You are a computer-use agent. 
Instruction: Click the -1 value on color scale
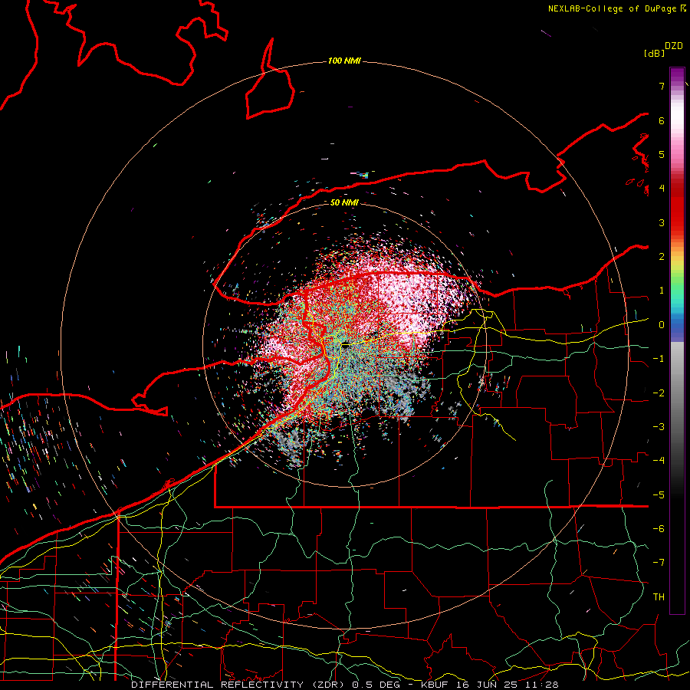coord(659,359)
